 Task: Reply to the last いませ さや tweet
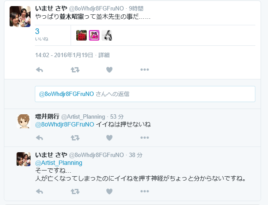click(x=40, y=191)
